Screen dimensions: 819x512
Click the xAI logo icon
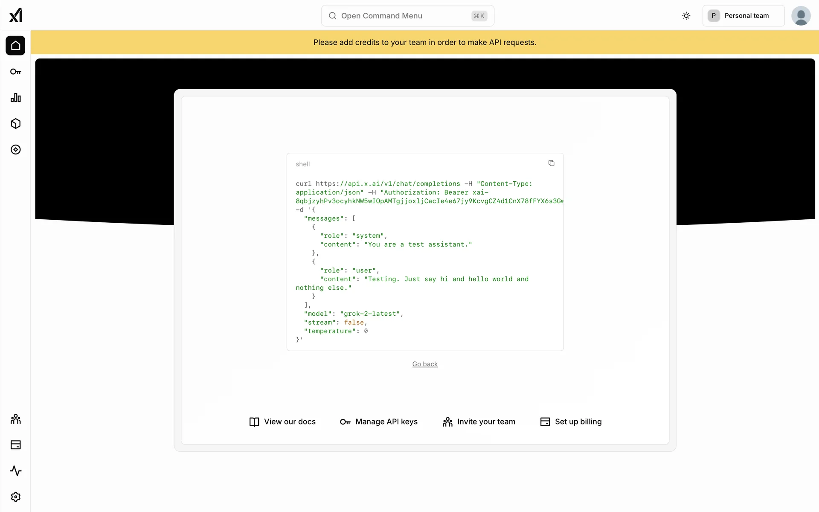coord(16,15)
